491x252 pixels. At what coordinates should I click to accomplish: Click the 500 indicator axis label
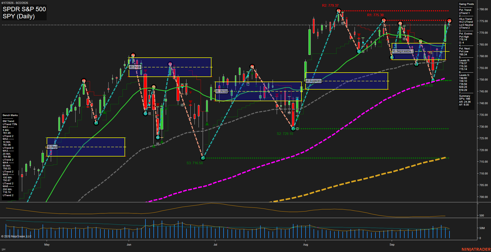tap(481, 215)
